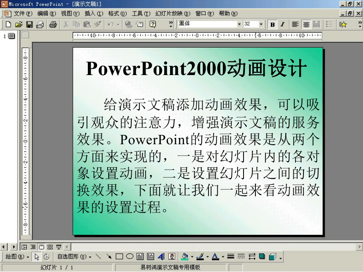This screenshot has height=272, width=363.
Task: Toggle distributed text alignment
Action: [x=317, y=24]
